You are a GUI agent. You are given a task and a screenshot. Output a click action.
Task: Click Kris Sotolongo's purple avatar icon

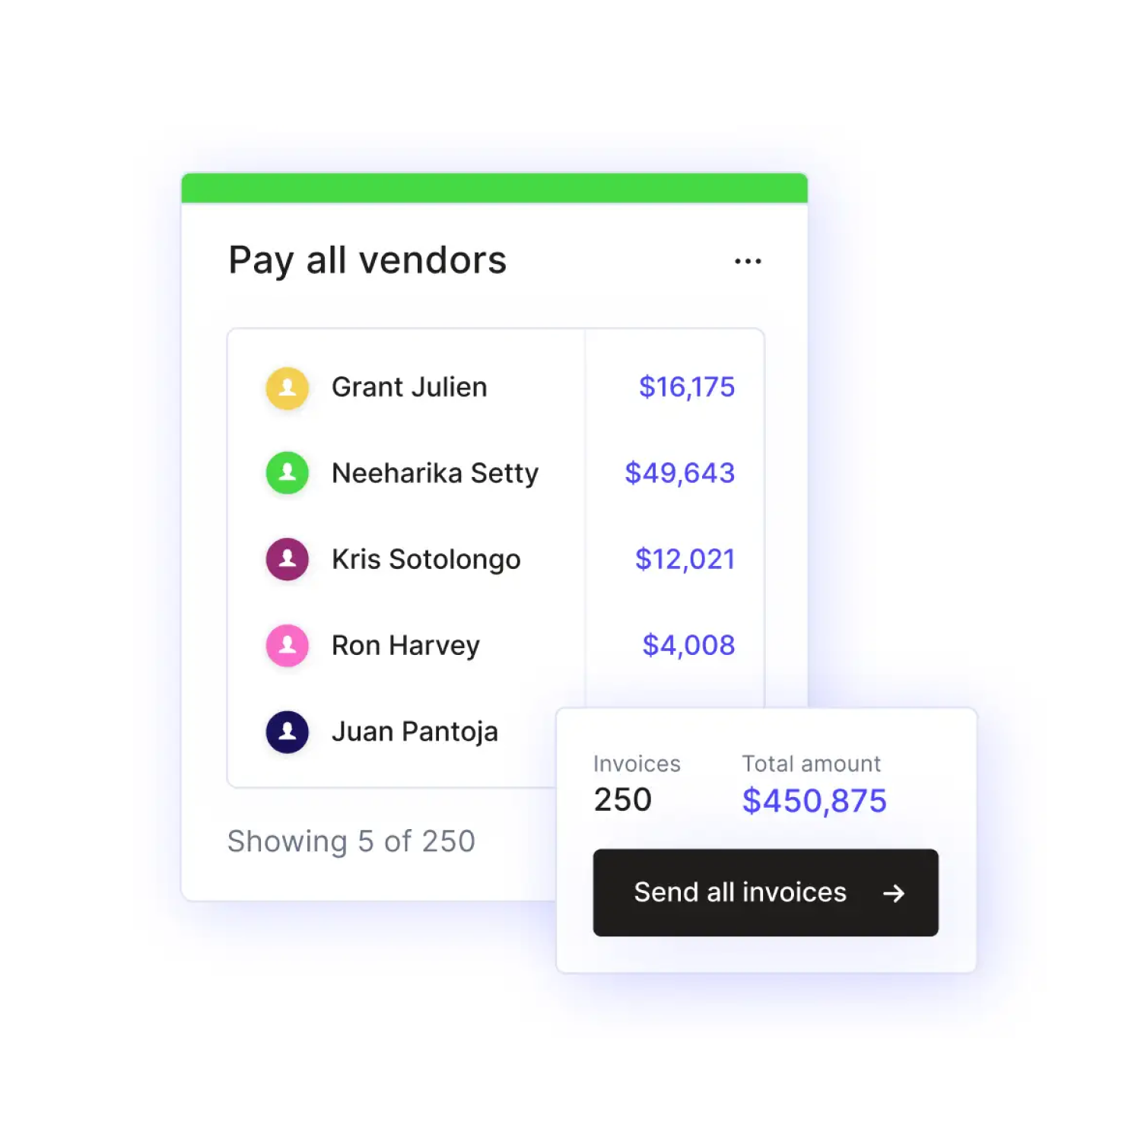[287, 559]
